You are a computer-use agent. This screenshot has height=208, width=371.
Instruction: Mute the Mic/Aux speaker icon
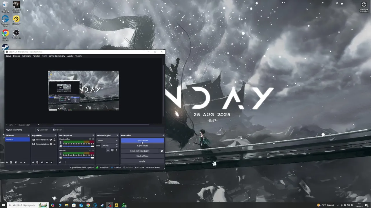(61, 157)
